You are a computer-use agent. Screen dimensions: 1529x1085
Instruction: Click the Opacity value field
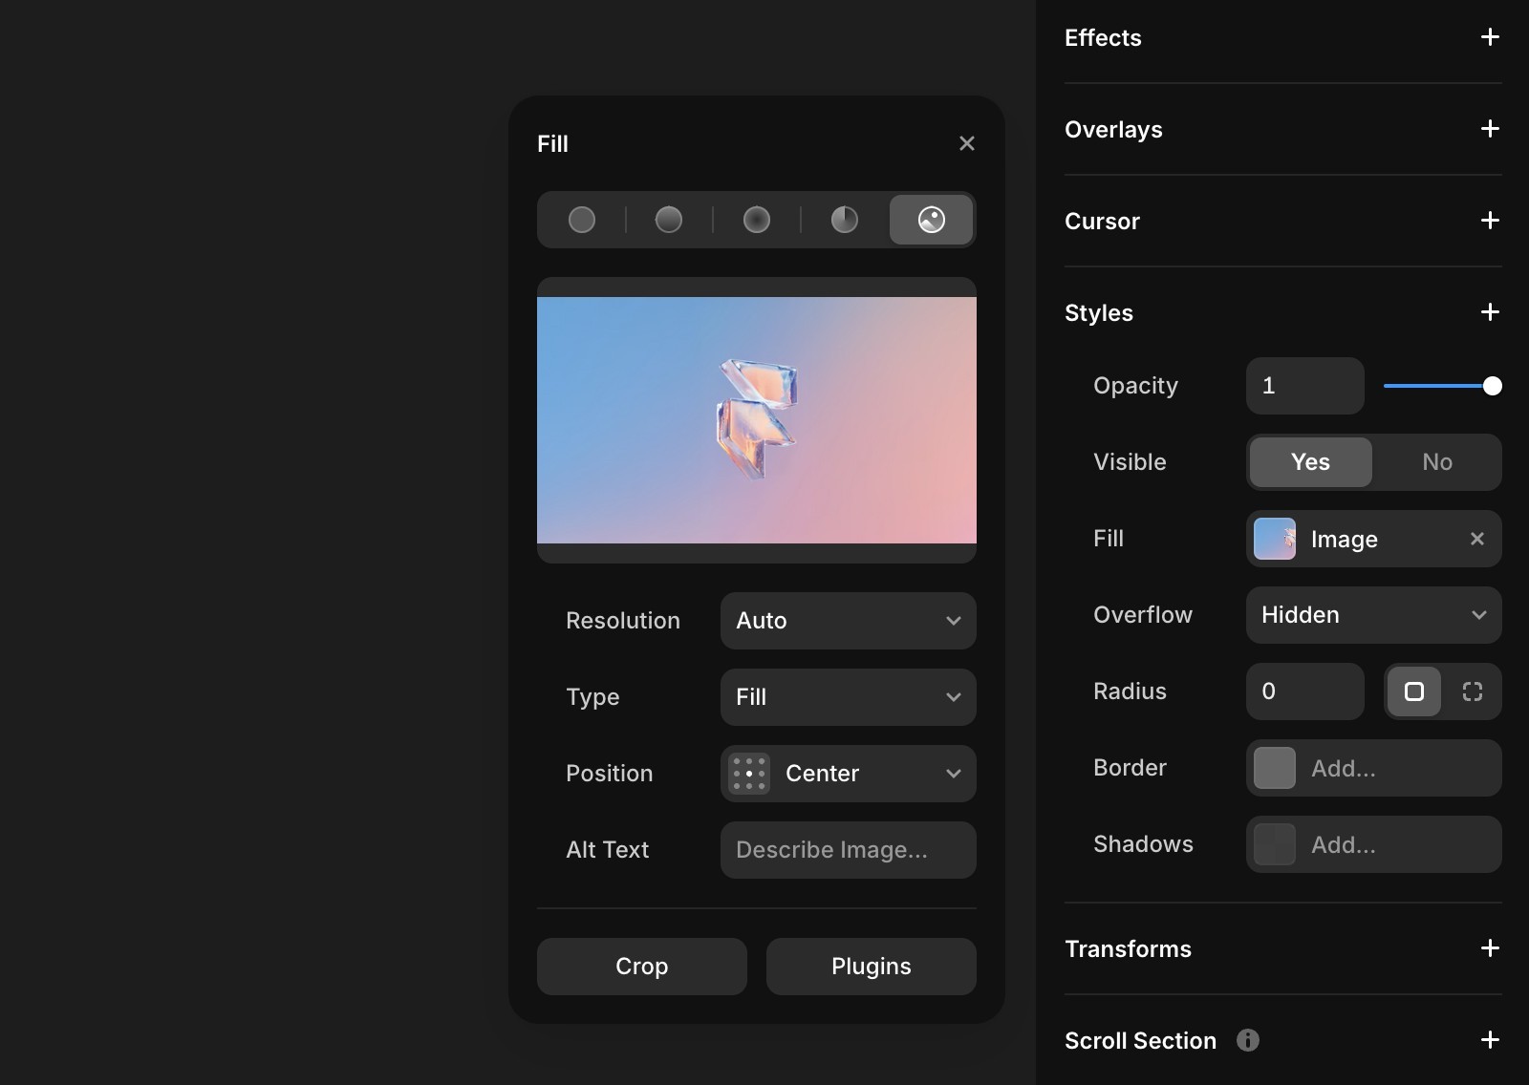tap(1305, 386)
